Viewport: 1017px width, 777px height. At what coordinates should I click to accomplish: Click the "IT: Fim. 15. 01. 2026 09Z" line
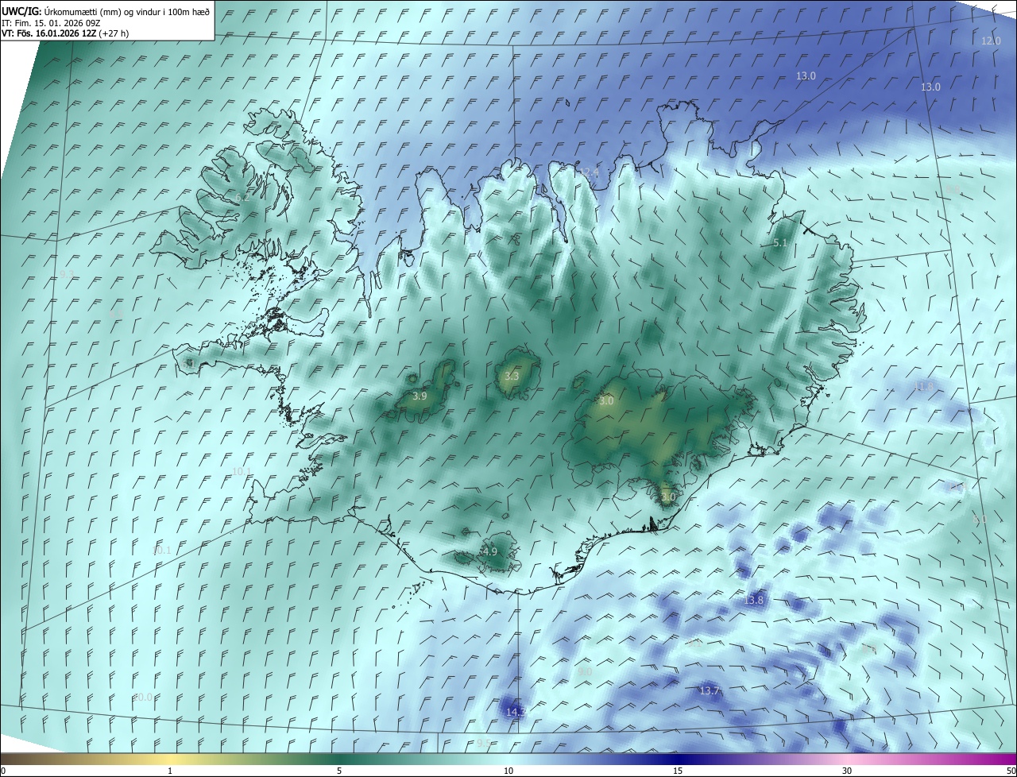(52, 22)
